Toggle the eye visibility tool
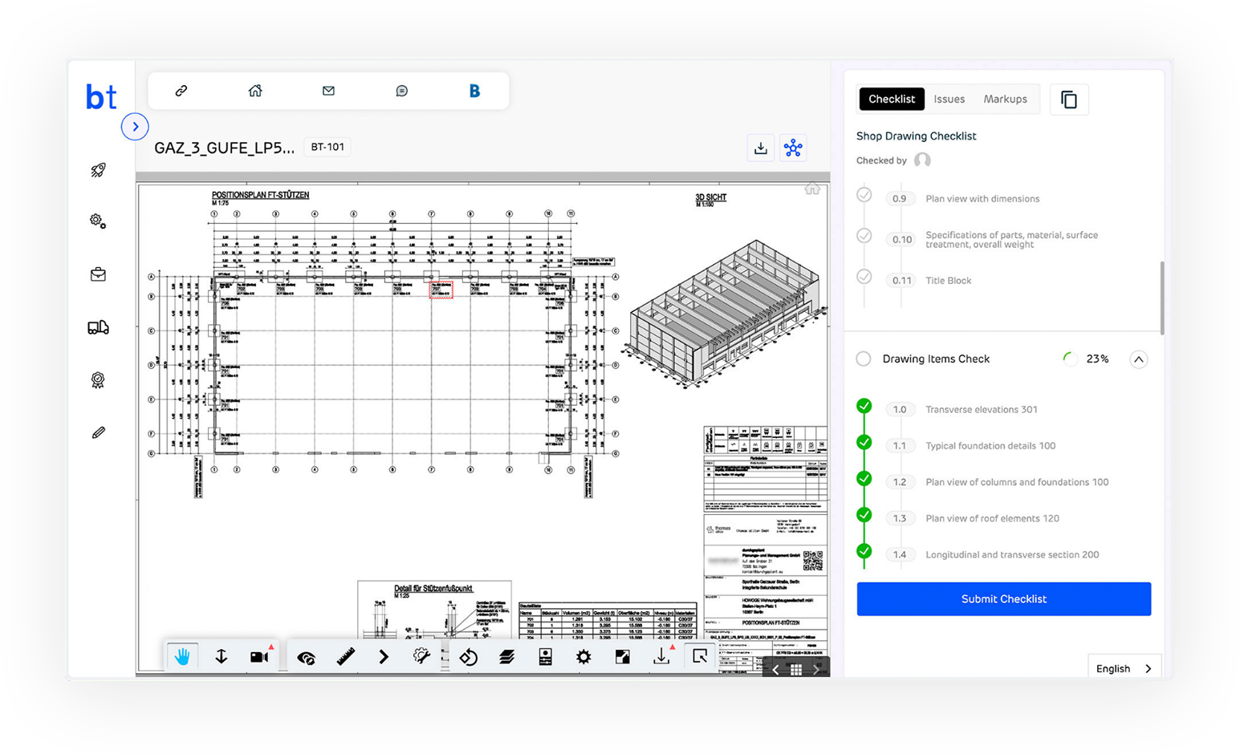Screen dimensions: 1240x754 click(x=306, y=658)
